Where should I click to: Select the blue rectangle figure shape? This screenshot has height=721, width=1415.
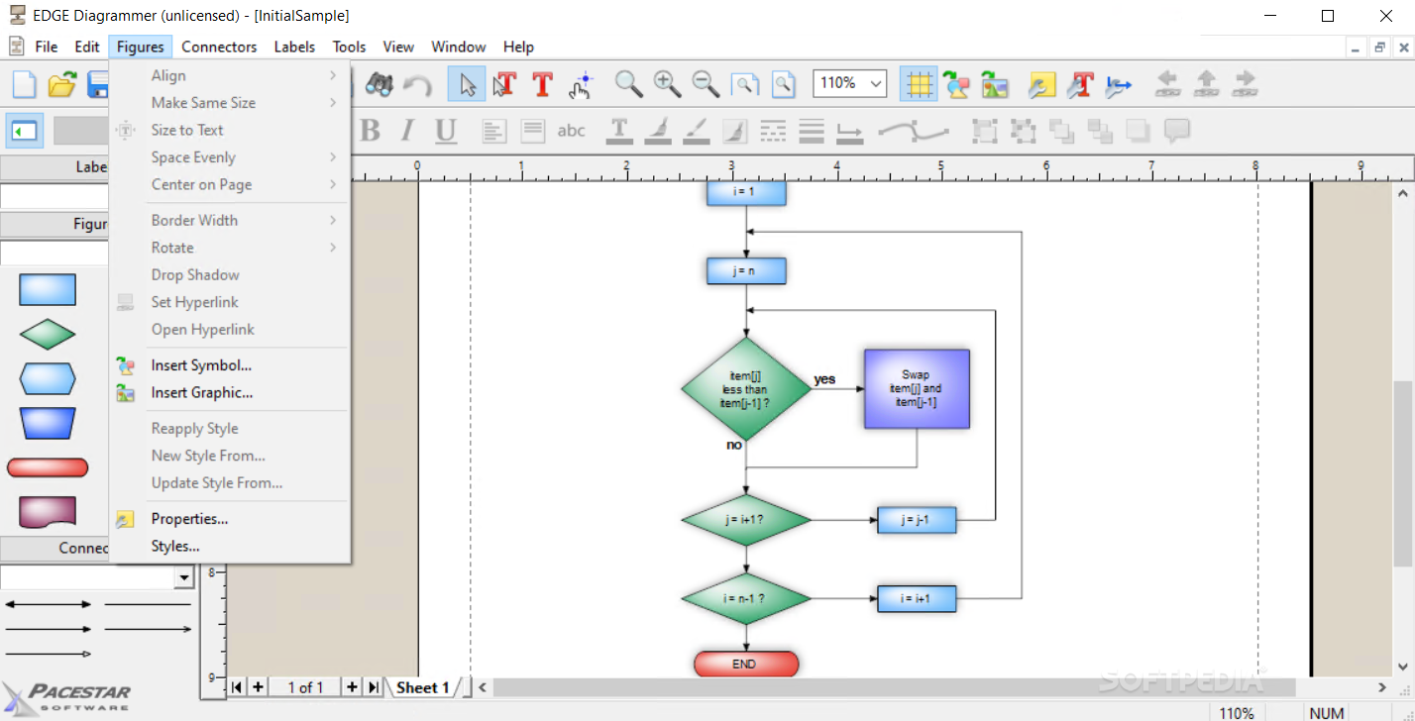(x=48, y=289)
